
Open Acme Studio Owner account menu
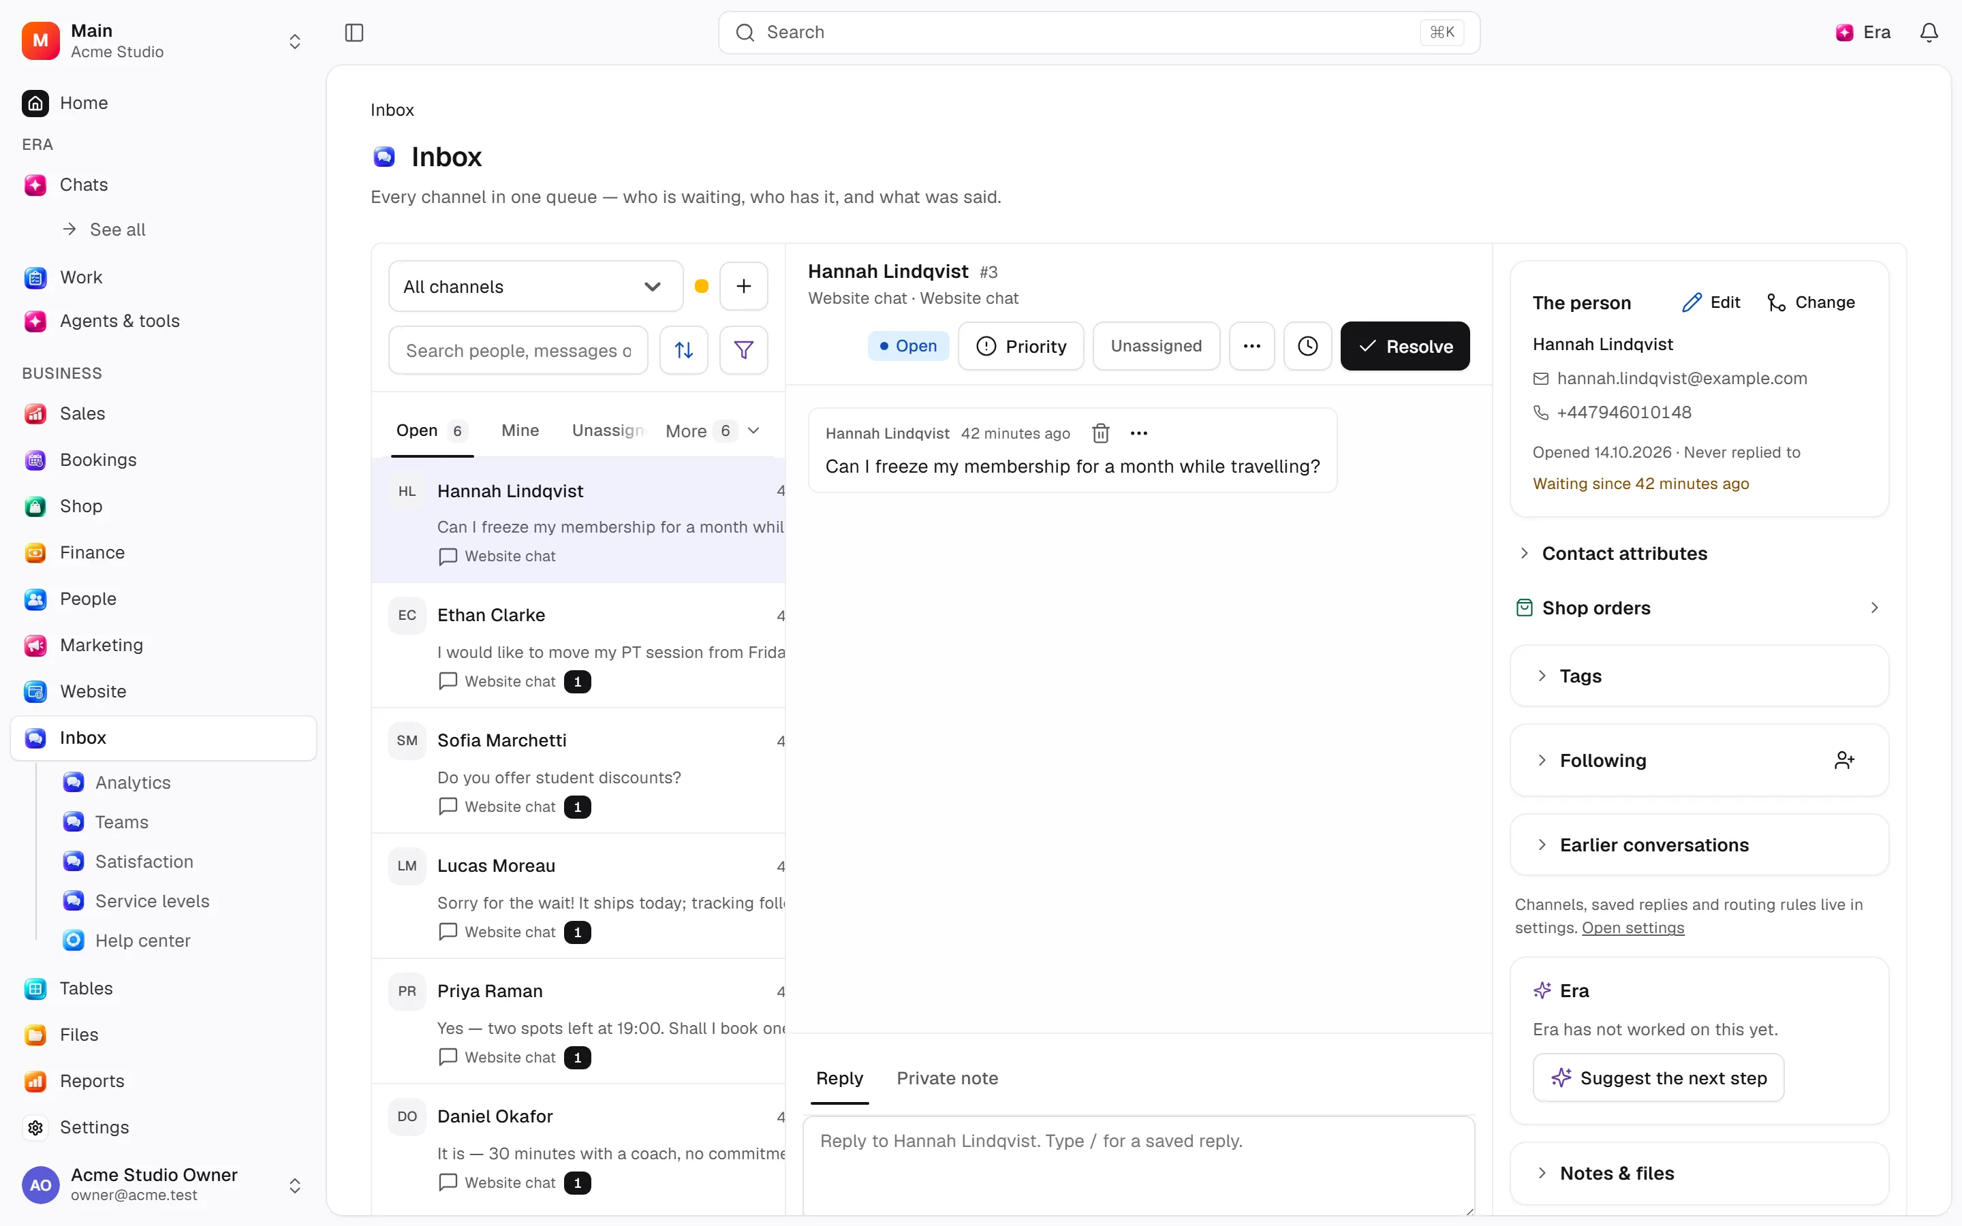pyautogui.click(x=163, y=1184)
